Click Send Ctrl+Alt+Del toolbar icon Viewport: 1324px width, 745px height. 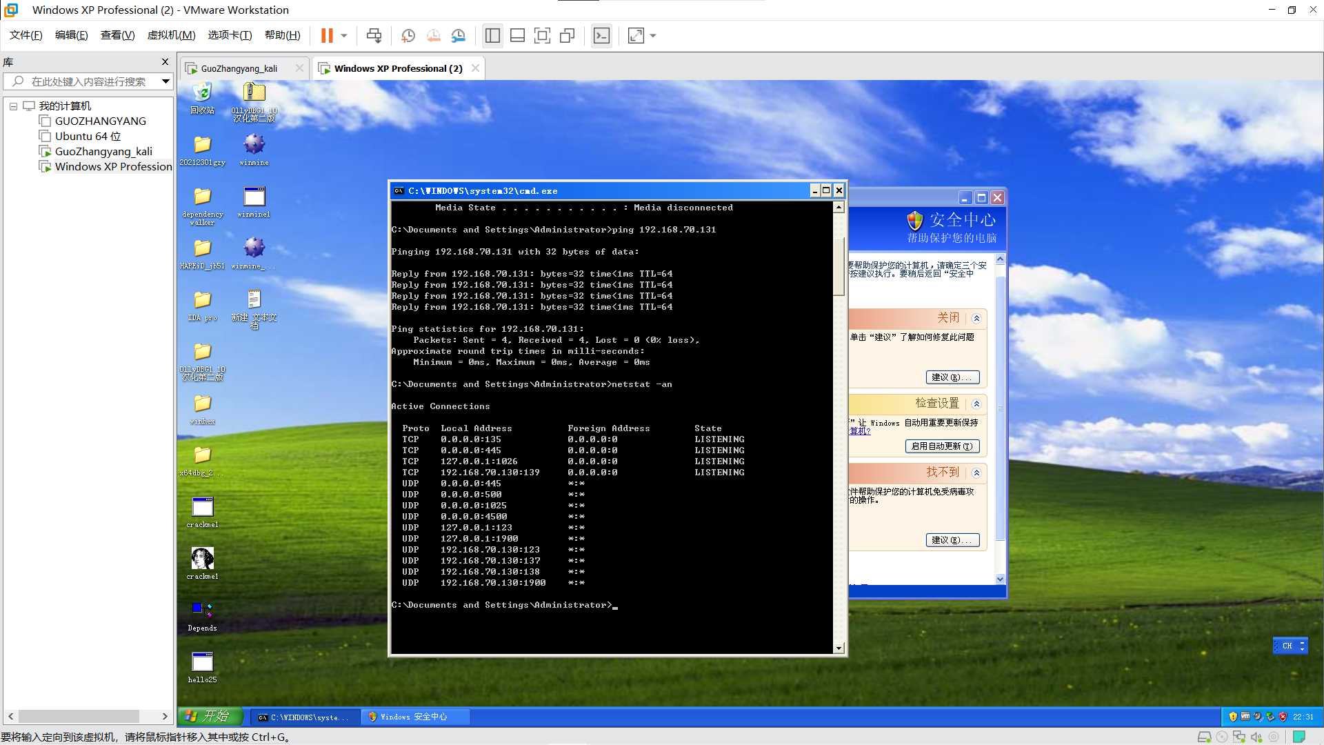pos(374,36)
